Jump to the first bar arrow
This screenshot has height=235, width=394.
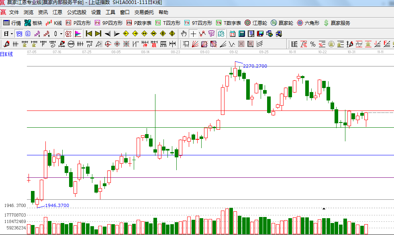click(x=89, y=34)
